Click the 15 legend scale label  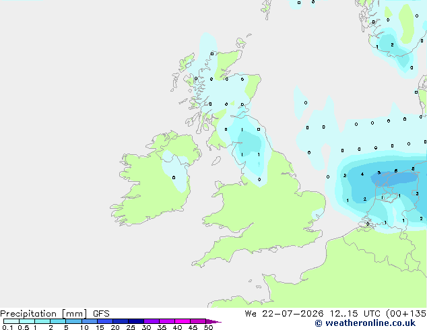point(100,327)
